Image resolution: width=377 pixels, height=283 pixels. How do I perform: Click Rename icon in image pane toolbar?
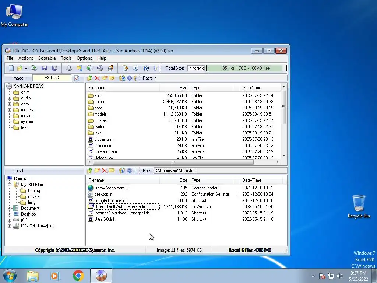(112, 78)
